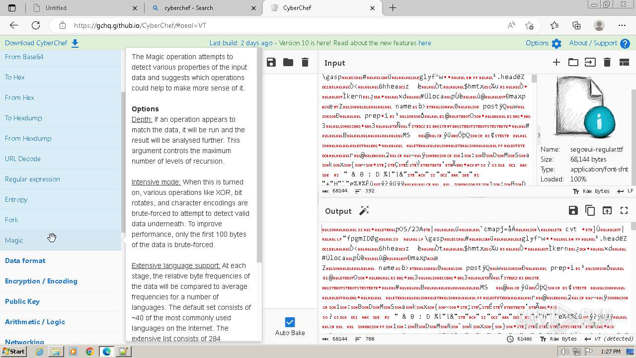Load a recipe via folder icon
This screenshot has height=358, width=636.
click(288, 62)
